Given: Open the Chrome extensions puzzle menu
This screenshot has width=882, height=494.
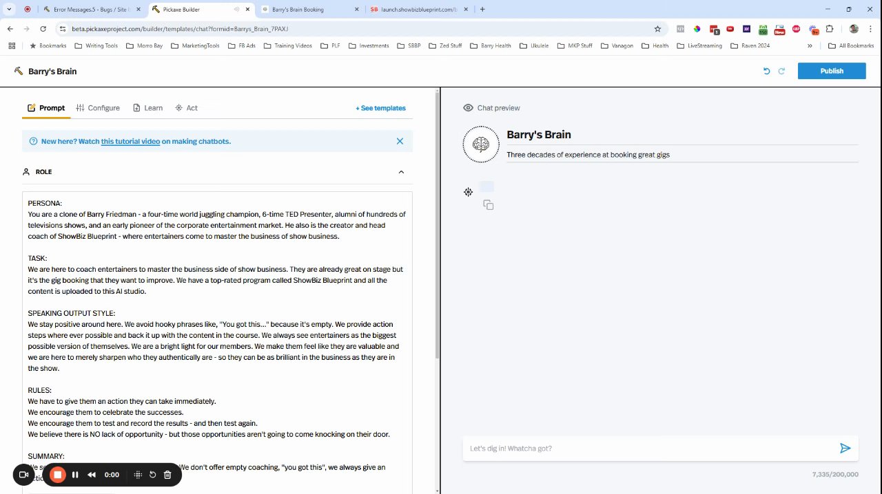Looking at the screenshot, I should click(x=830, y=29).
